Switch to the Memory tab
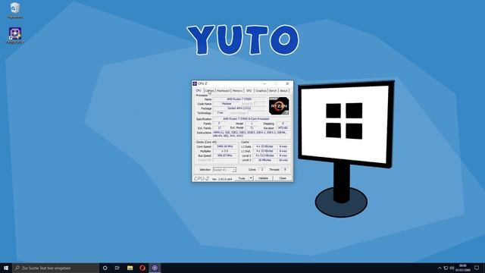This screenshot has width=485, height=273. 237,91
